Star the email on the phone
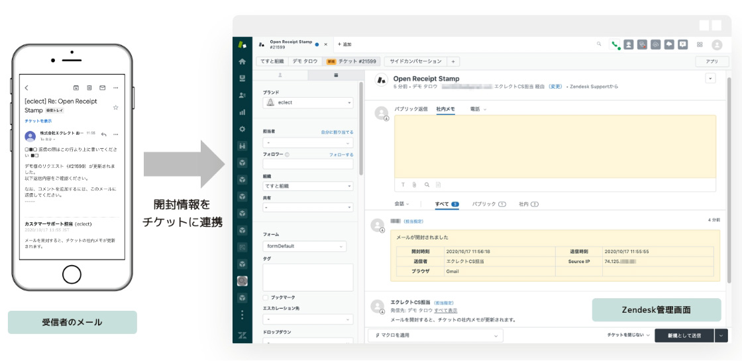The height and width of the screenshot is (361, 742). coord(115,108)
